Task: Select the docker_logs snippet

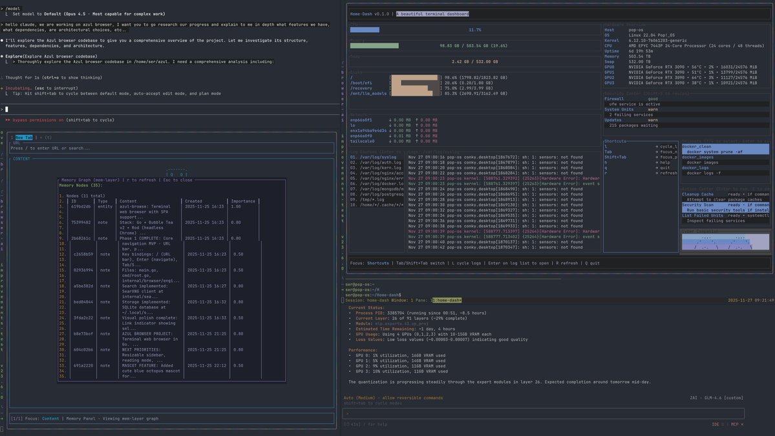Action: coord(725,170)
